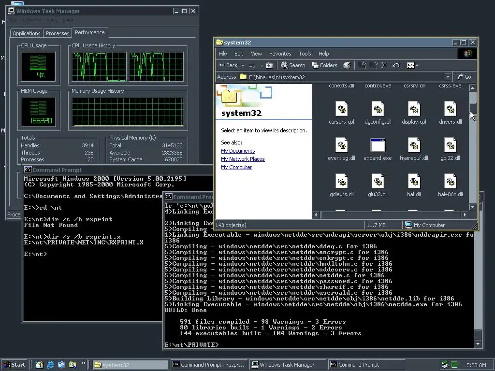495x371 pixels.
Task: Go up one folder level
Action: point(269,65)
